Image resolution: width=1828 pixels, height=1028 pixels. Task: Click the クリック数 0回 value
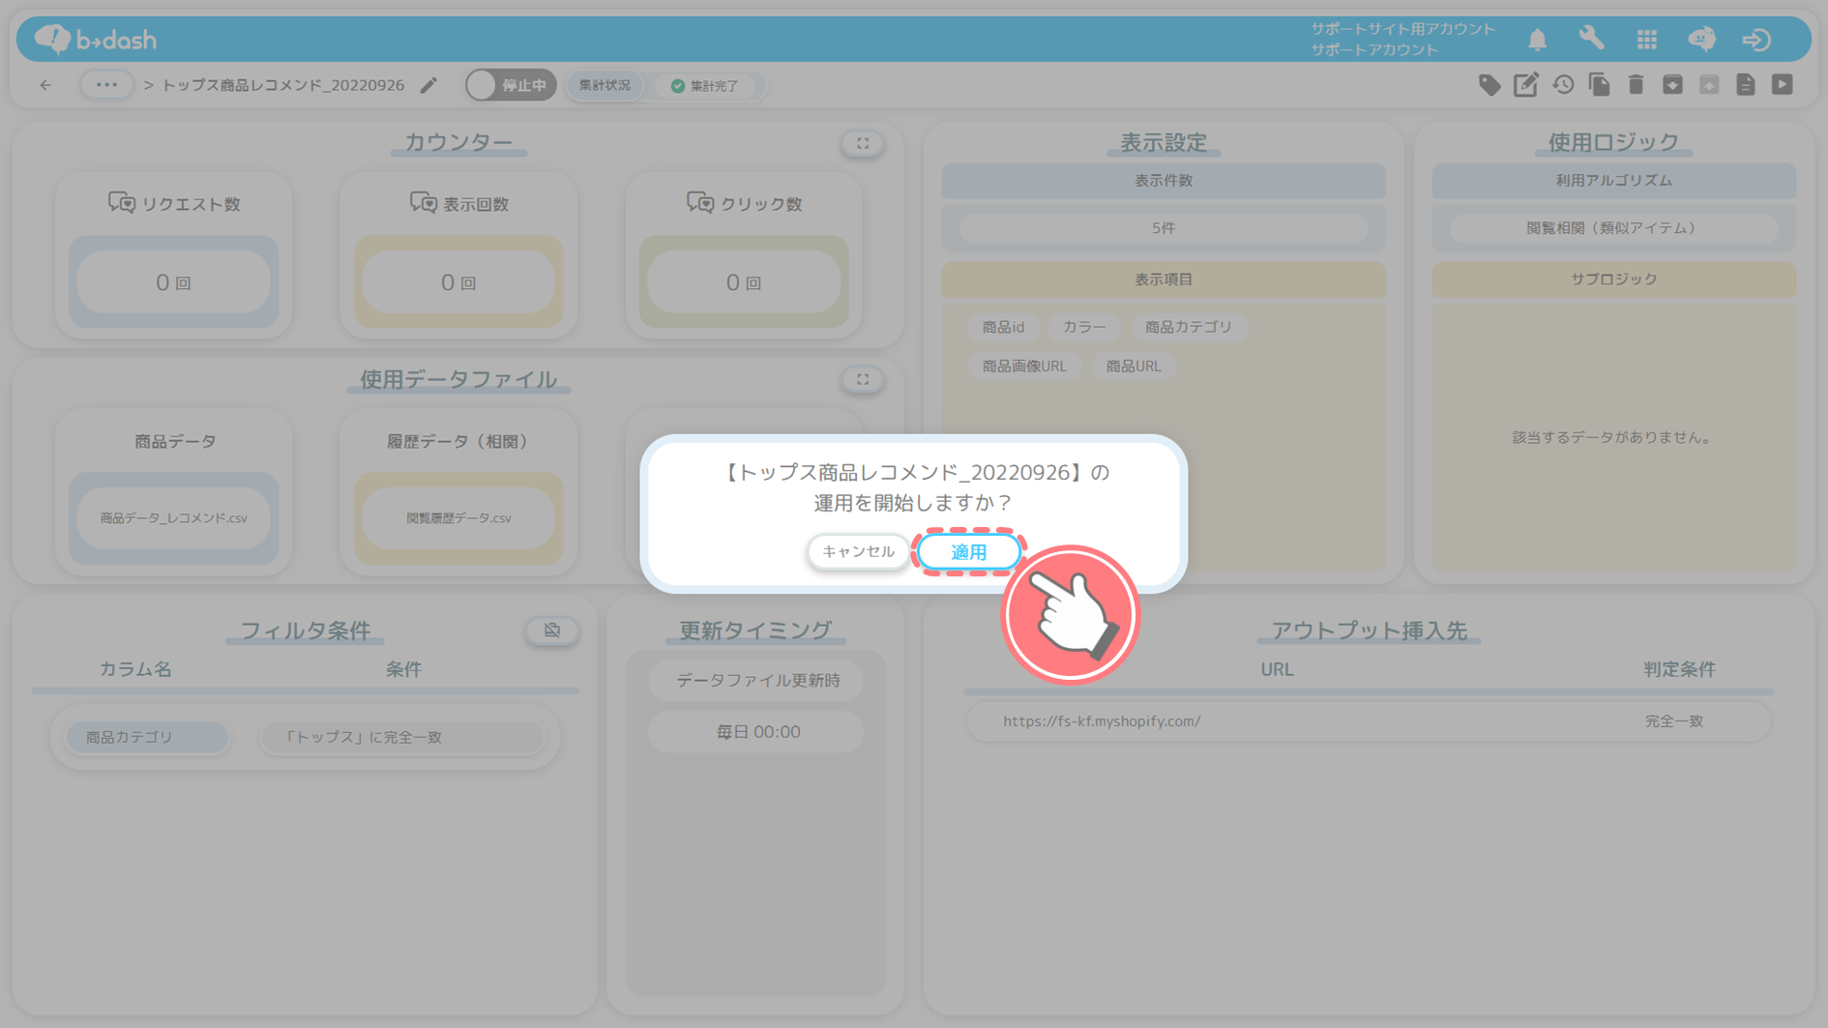click(x=744, y=282)
